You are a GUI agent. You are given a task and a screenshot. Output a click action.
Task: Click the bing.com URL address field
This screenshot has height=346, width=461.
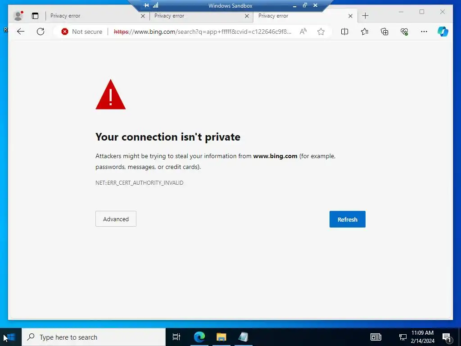pos(203,32)
